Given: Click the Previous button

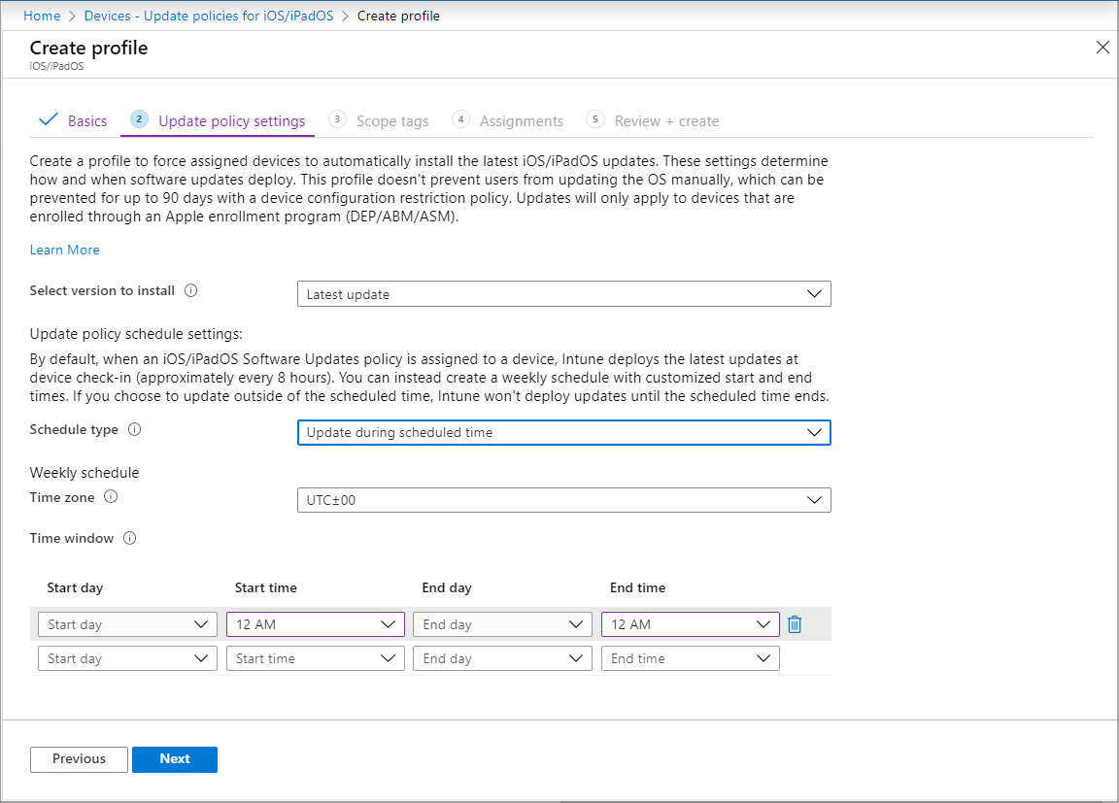Looking at the screenshot, I should (80, 759).
